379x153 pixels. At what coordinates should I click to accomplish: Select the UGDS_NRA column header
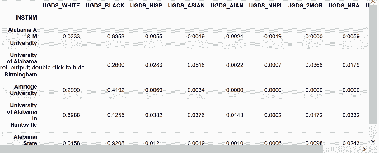click(344, 6)
